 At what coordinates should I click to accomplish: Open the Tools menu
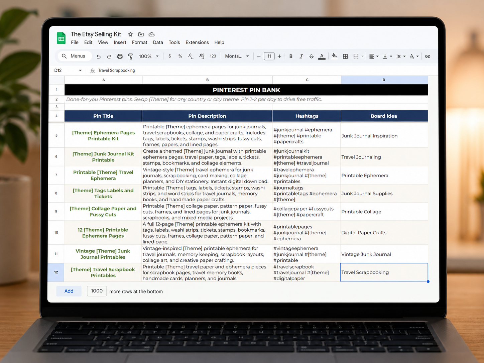(x=174, y=42)
